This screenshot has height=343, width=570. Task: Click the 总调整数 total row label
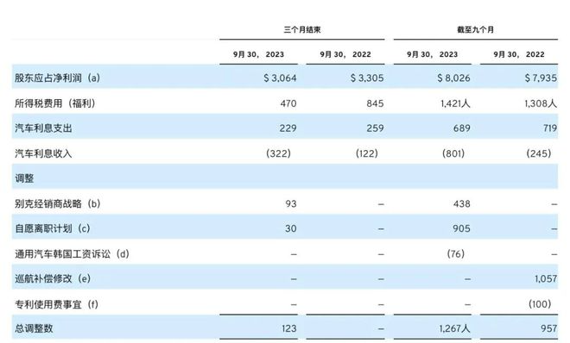pyautogui.click(x=34, y=328)
